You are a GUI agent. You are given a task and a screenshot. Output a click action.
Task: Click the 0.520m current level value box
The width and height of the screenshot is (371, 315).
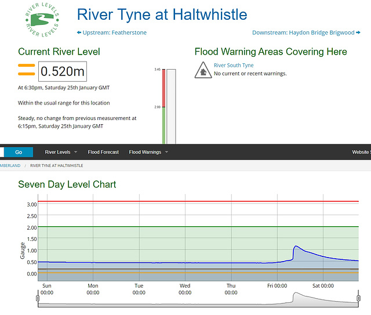tap(63, 71)
